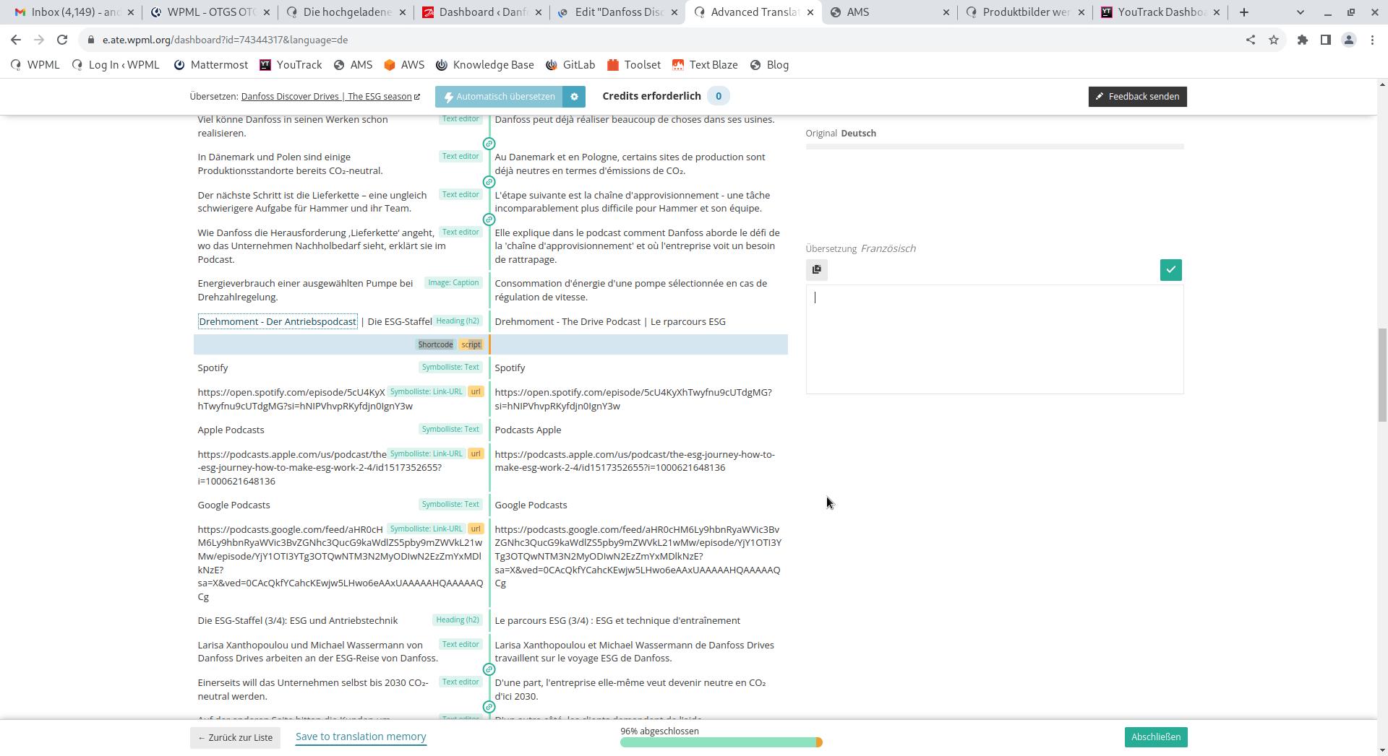Viewport: 1388px width, 756px height.
Task: Select 'Die ESG-Staffel (3/4)' heading segment
Action: (x=297, y=620)
